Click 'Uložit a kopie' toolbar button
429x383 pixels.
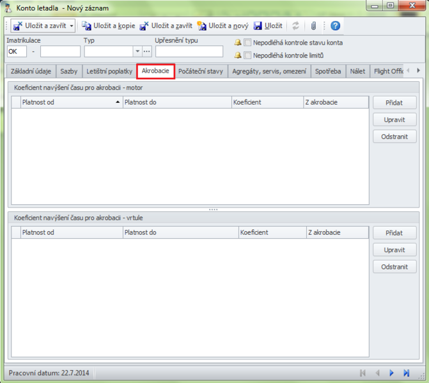(x=107, y=26)
